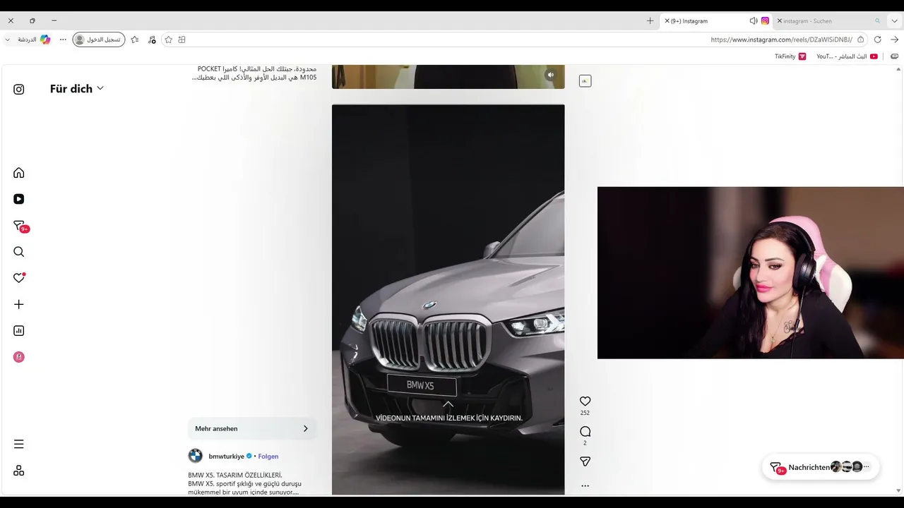
Task: Open bmwturkiye profile picture
Action: point(196,456)
